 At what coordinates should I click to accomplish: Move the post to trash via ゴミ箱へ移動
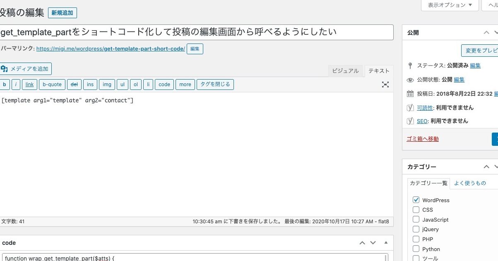click(422, 139)
